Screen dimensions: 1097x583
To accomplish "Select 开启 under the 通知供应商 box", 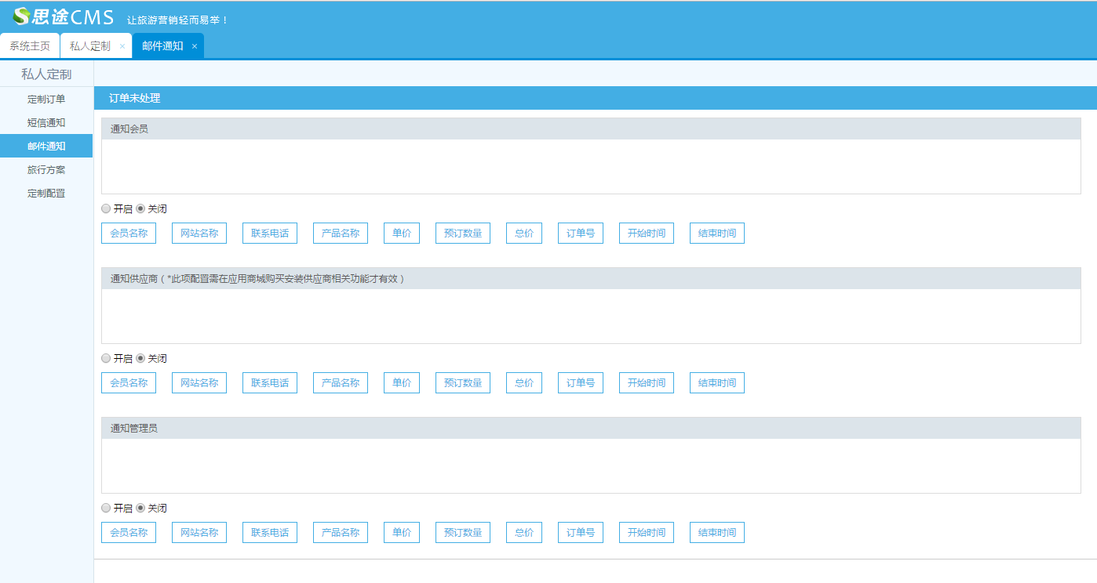I will [106, 359].
